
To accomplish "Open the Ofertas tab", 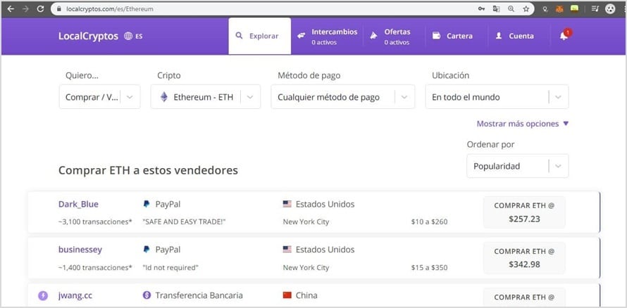I will tap(390, 36).
